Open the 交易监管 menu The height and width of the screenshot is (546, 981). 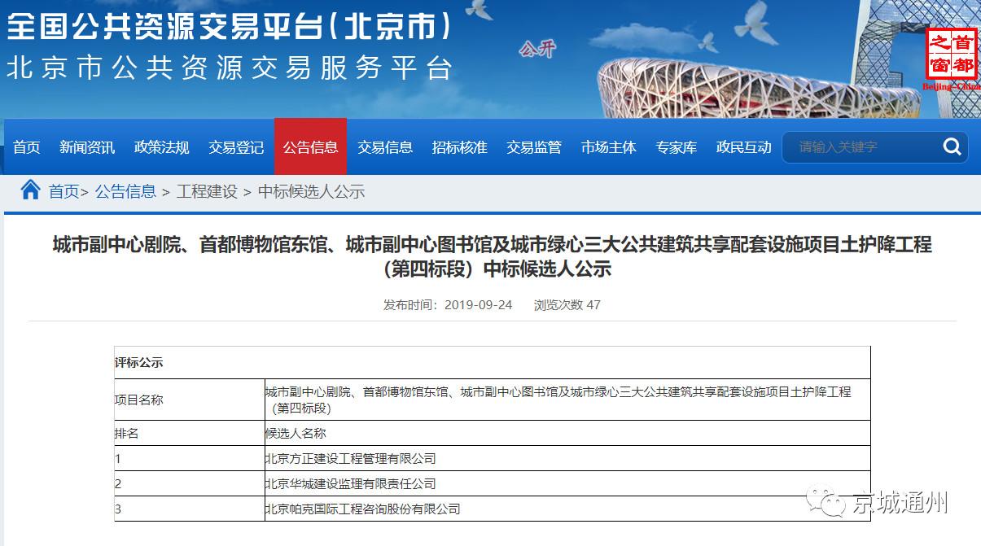(534, 147)
